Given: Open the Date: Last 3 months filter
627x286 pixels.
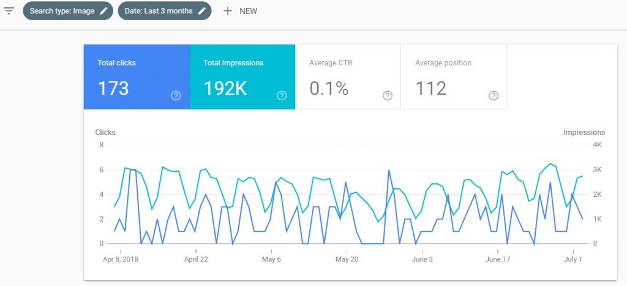Looking at the screenshot, I should (x=158, y=11).
